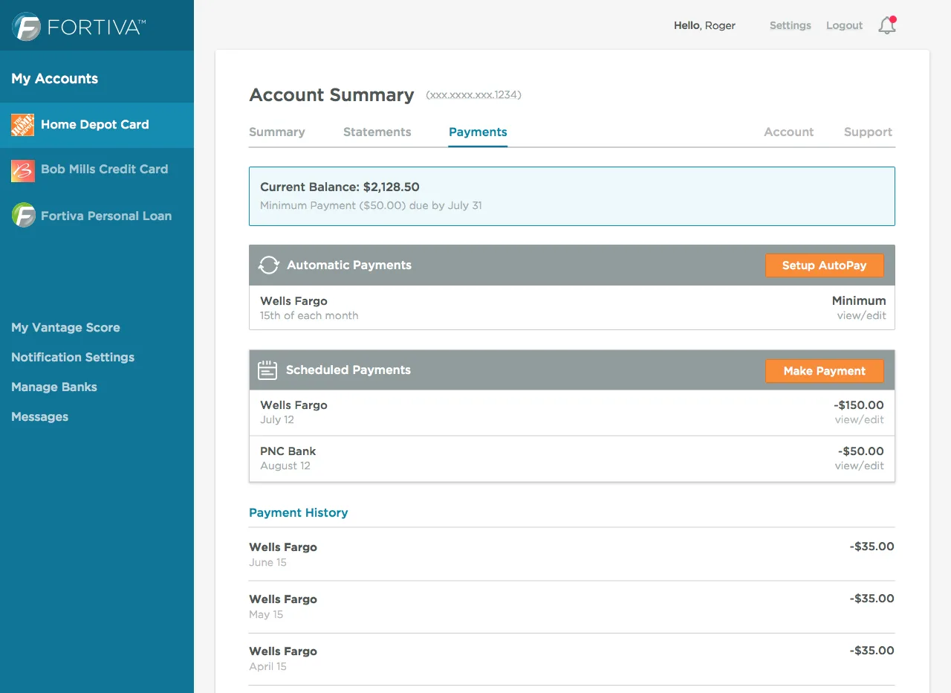The height and width of the screenshot is (693, 951).
Task: View/edit the Wells Fargo July 12 payment
Action: tap(859, 419)
